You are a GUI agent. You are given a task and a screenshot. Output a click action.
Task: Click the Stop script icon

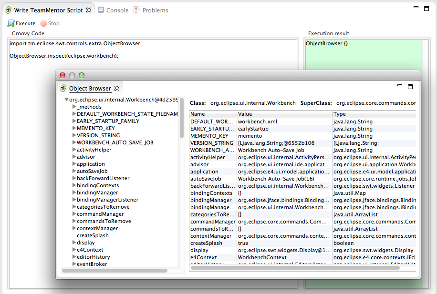43,23
